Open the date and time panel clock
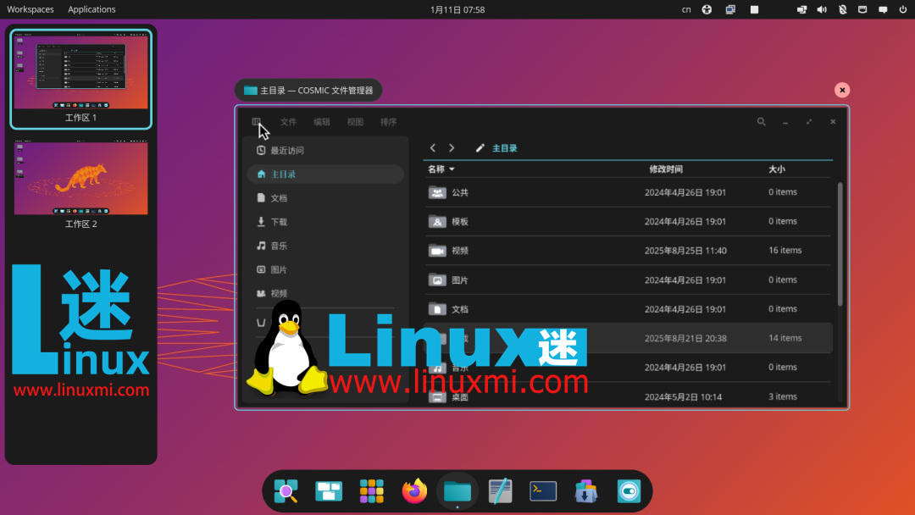The width and height of the screenshot is (915, 515). [457, 9]
